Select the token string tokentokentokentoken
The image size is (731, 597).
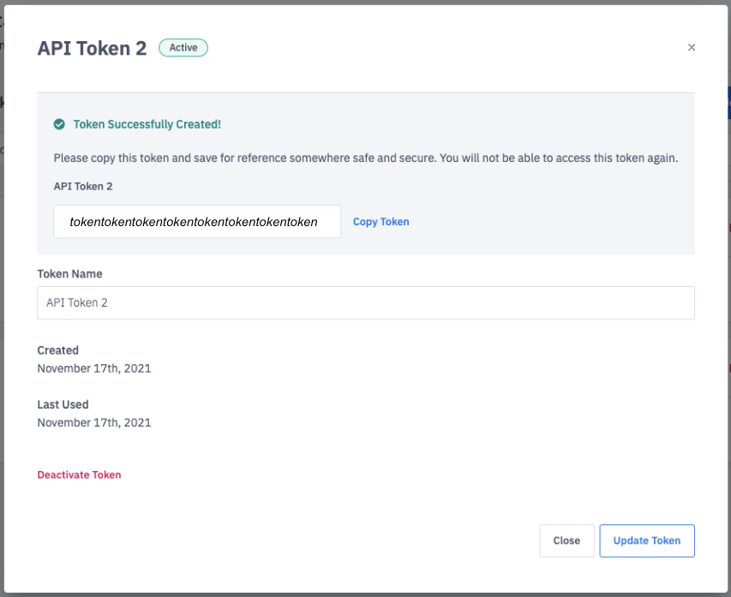click(197, 221)
